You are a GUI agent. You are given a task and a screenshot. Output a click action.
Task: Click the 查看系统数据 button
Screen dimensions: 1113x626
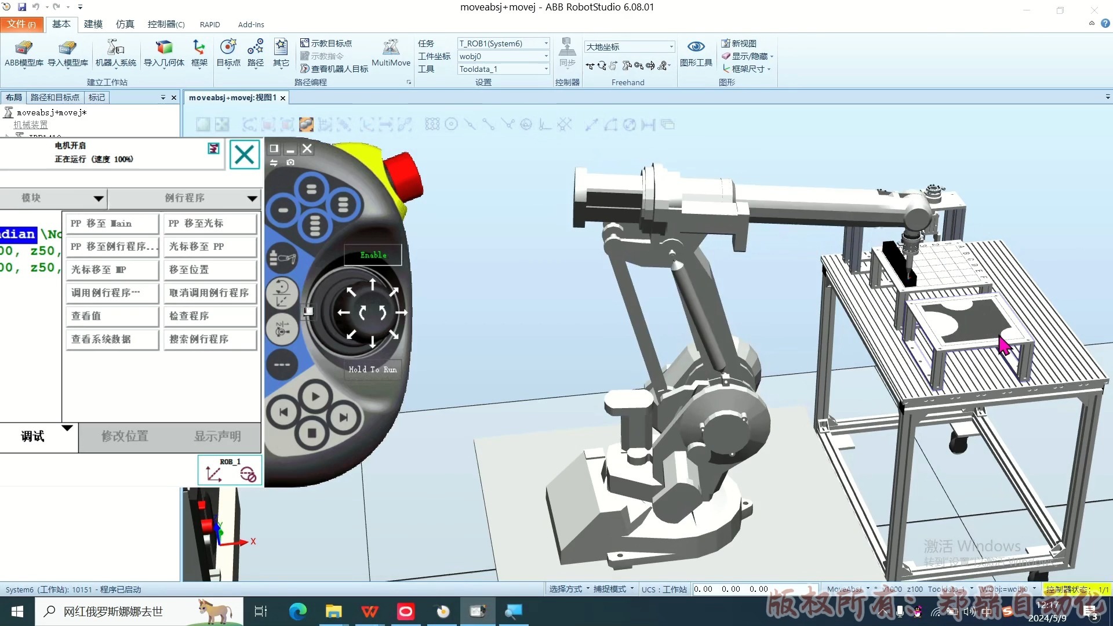[112, 340]
